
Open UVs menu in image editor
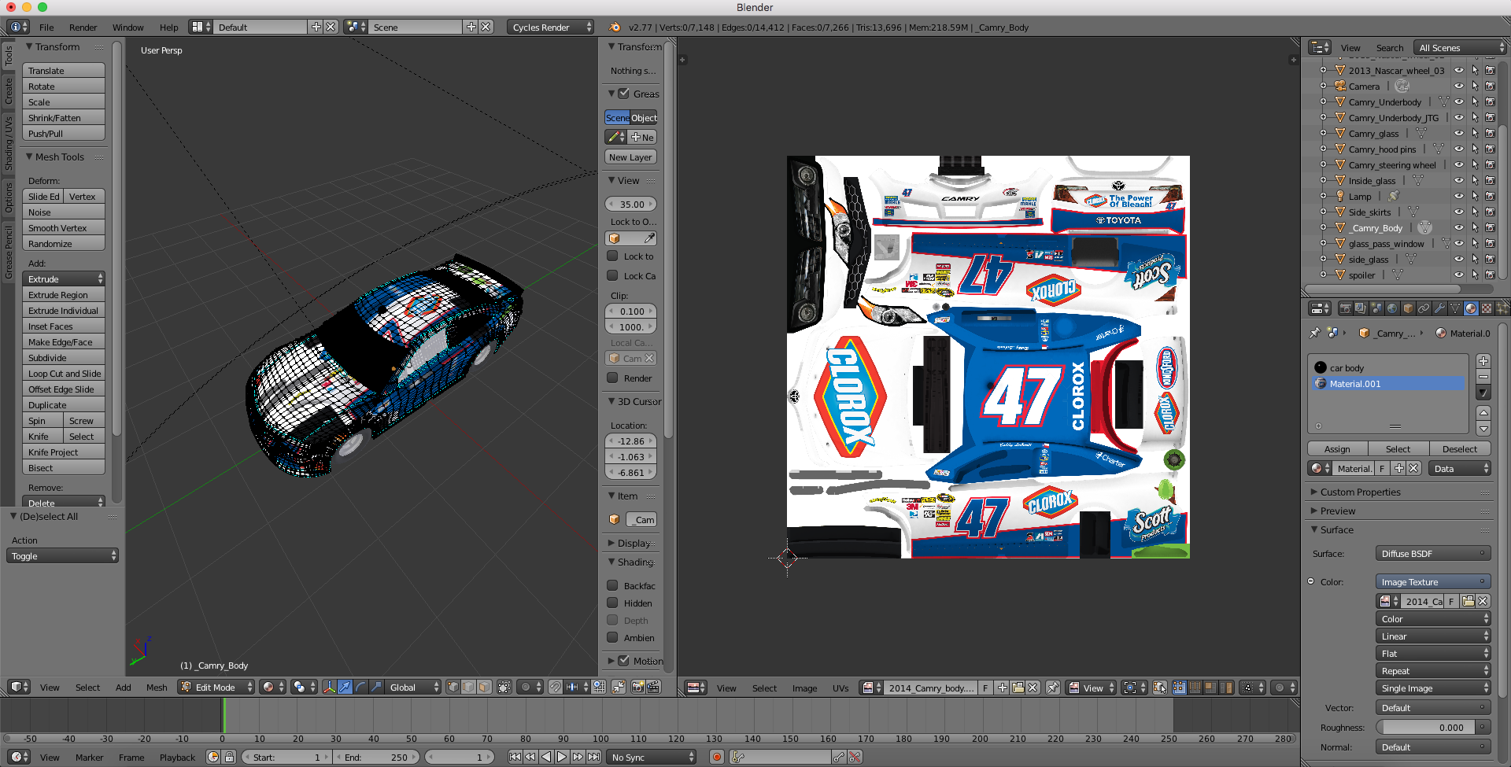[x=840, y=688]
